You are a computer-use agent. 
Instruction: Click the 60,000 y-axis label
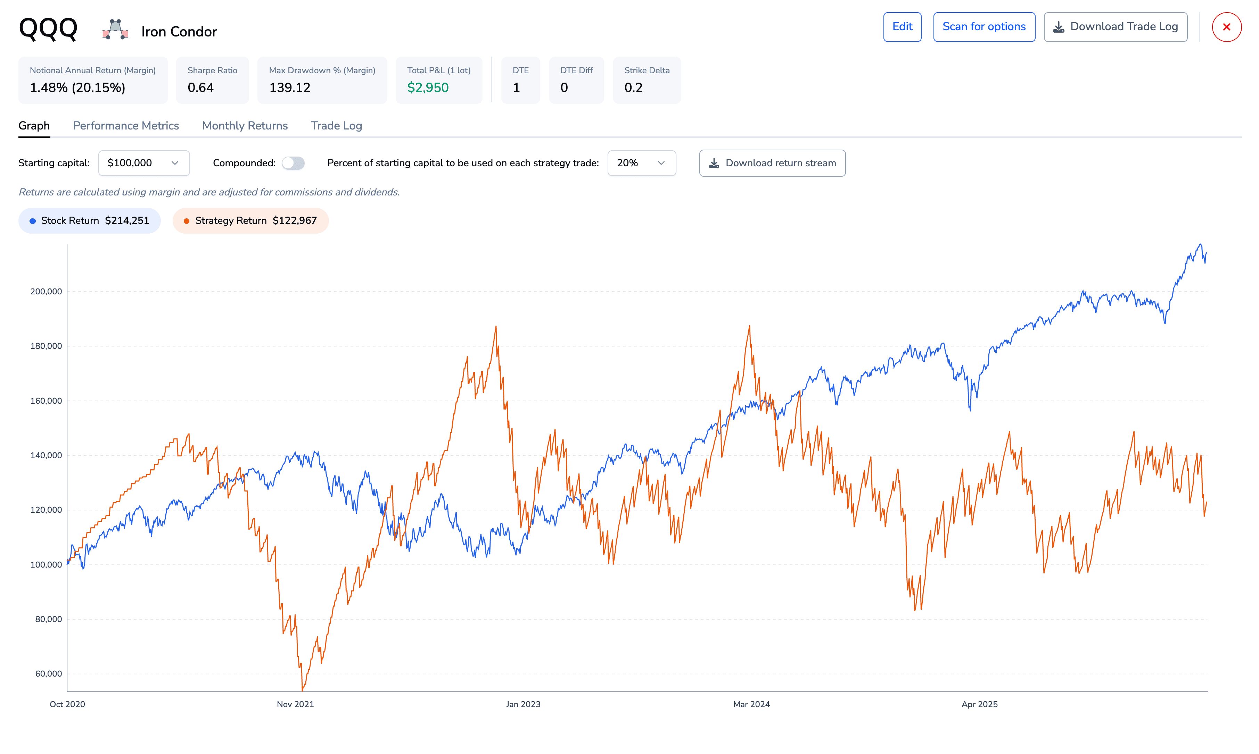click(48, 674)
